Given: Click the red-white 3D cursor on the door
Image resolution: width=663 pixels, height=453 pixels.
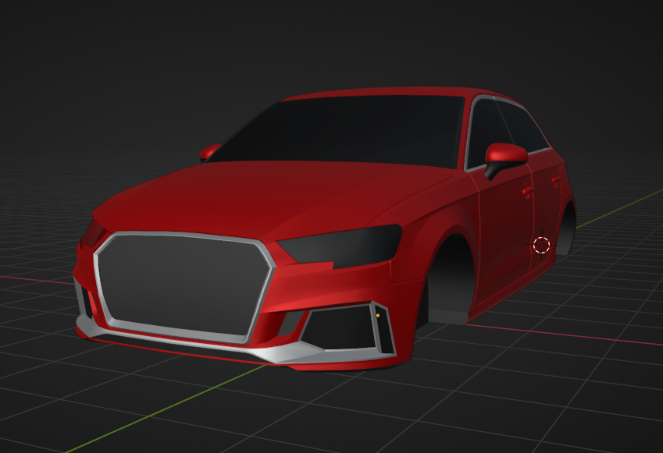Looking at the screenshot, I should (x=542, y=245).
